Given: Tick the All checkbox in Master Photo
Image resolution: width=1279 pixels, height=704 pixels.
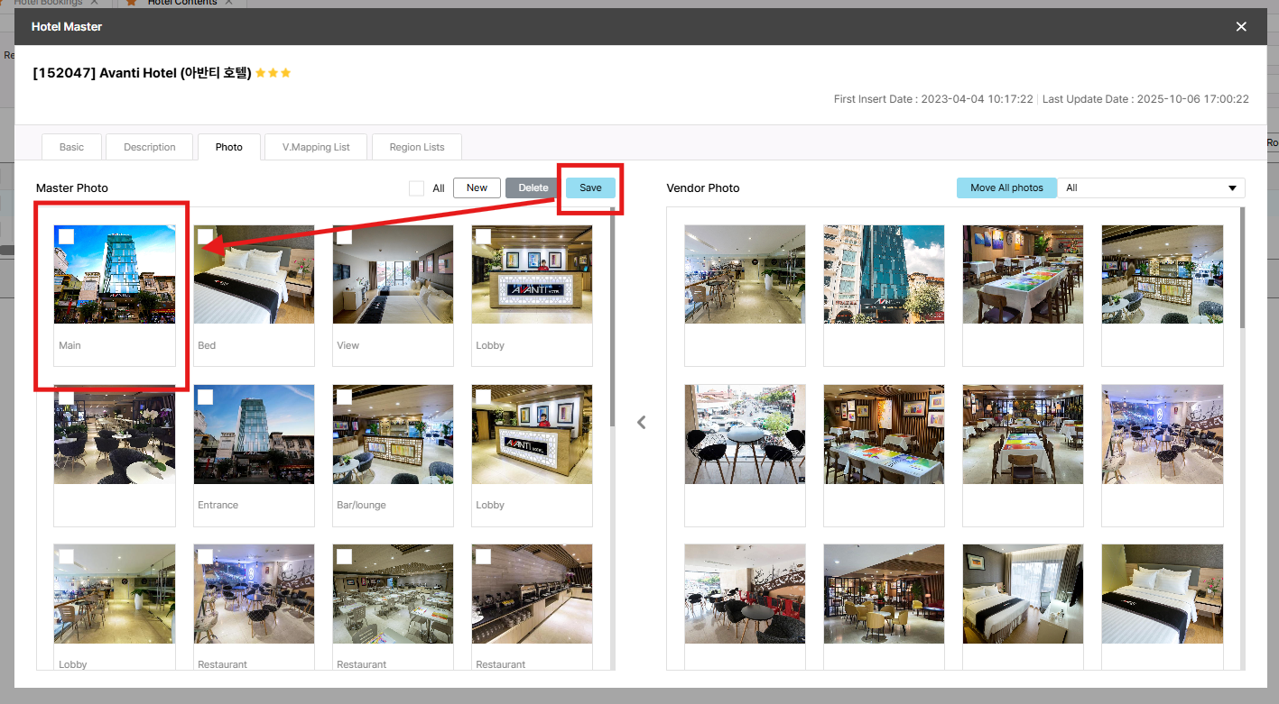Looking at the screenshot, I should click(x=416, y=188).
